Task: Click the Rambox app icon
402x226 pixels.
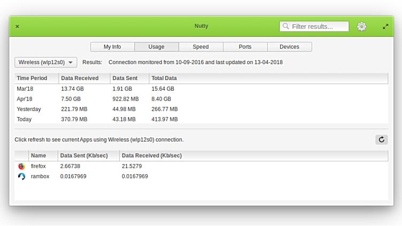Action: click(x=21, y=176)
